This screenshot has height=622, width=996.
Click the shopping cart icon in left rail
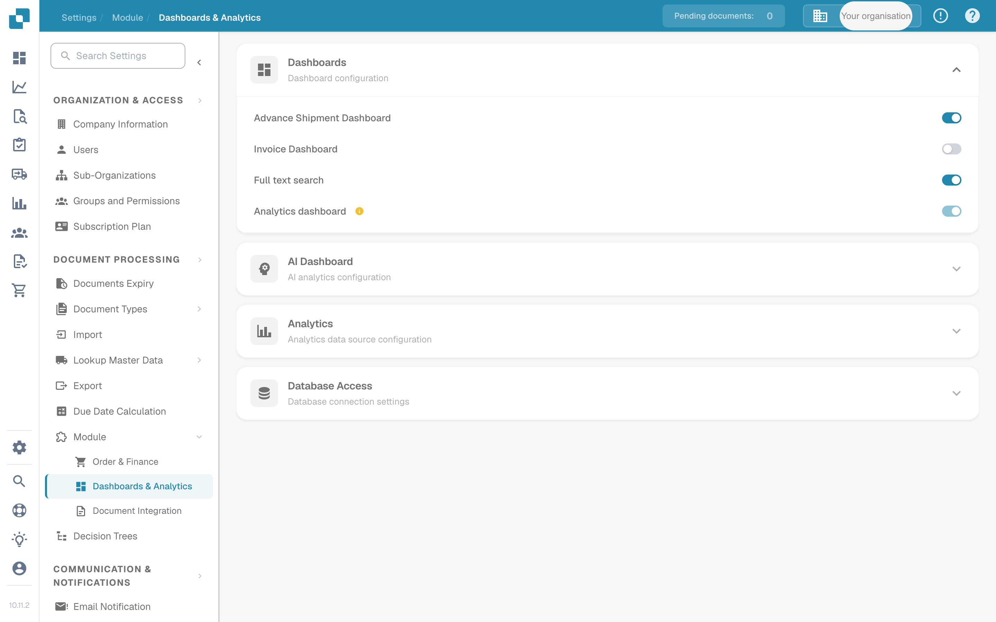pos(19,290)
